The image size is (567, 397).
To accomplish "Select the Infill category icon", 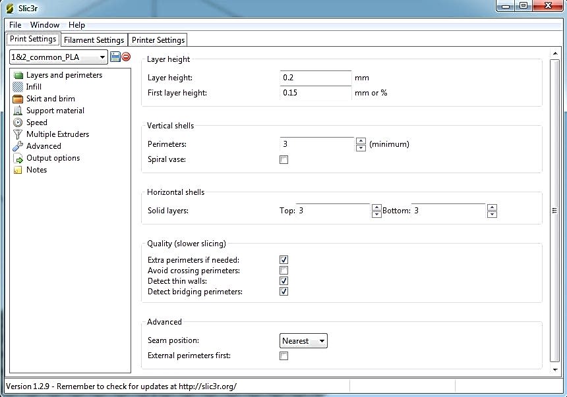I will tap(18, 87).
